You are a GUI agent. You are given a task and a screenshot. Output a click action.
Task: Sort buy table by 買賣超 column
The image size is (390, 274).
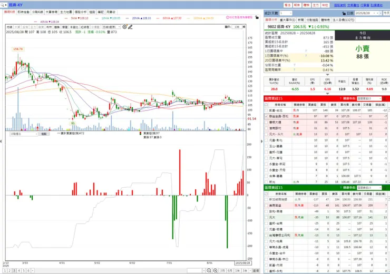tap(312, 105)
